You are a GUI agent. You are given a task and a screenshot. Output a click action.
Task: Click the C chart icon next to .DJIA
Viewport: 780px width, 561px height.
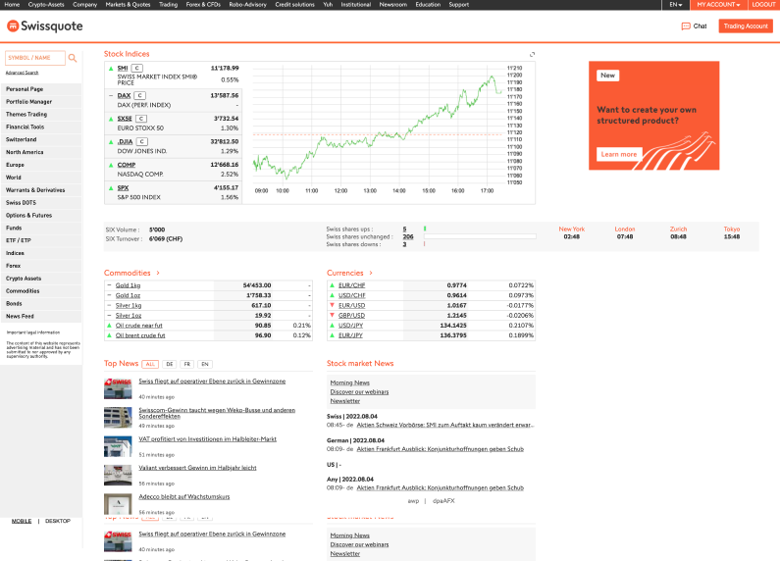pos(141,142)
